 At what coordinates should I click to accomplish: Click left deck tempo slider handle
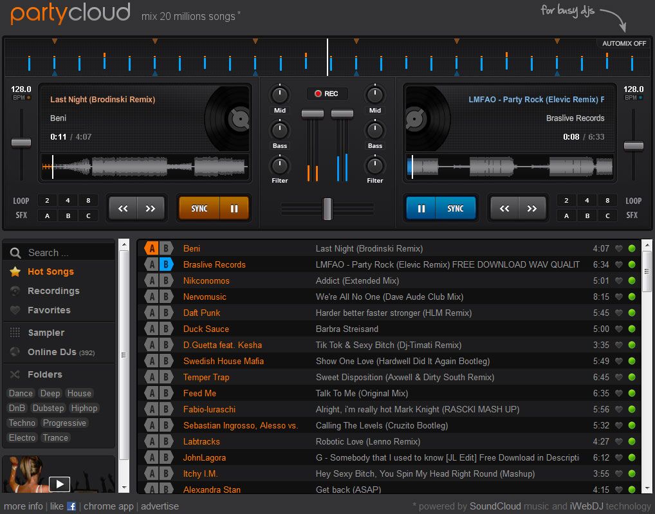click(21, 143)
